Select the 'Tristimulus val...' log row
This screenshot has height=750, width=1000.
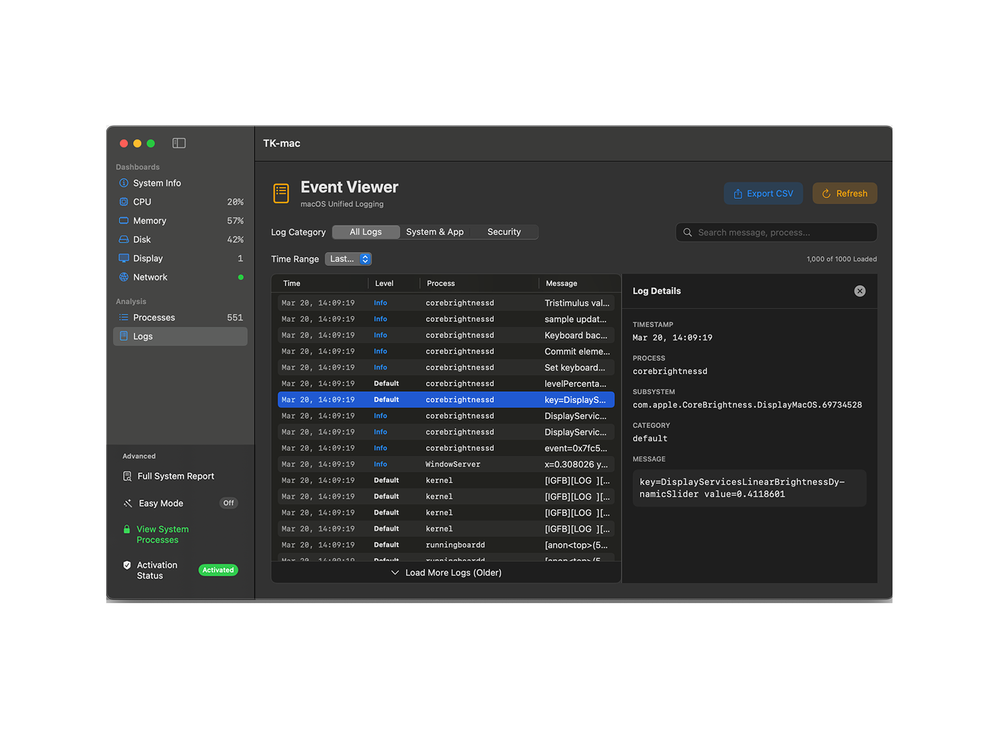click(x=446, y=303)
